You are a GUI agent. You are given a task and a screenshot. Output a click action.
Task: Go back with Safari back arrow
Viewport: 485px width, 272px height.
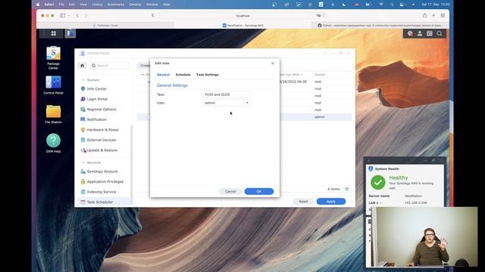[77, 15]
